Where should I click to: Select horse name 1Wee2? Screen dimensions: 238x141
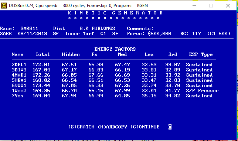[19, 91]
